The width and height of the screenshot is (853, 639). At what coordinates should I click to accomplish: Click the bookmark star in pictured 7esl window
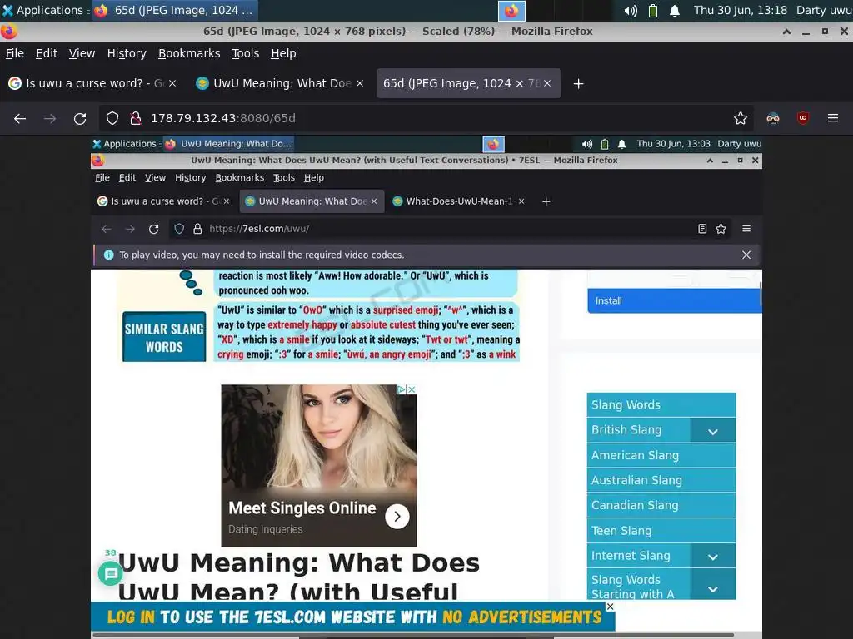[721, 229]
